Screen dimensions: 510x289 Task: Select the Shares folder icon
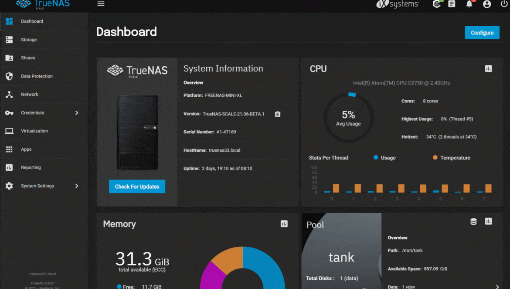[x=9, y=58]
